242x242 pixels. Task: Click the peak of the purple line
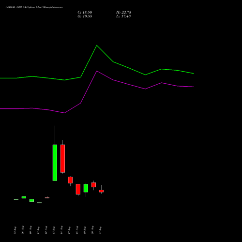coord(97,71)
